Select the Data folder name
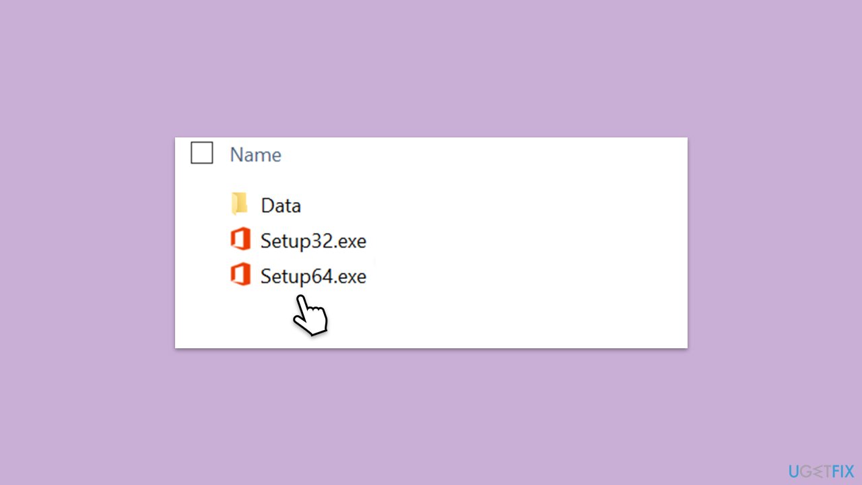The image size is (862, 485). [280, 205]
